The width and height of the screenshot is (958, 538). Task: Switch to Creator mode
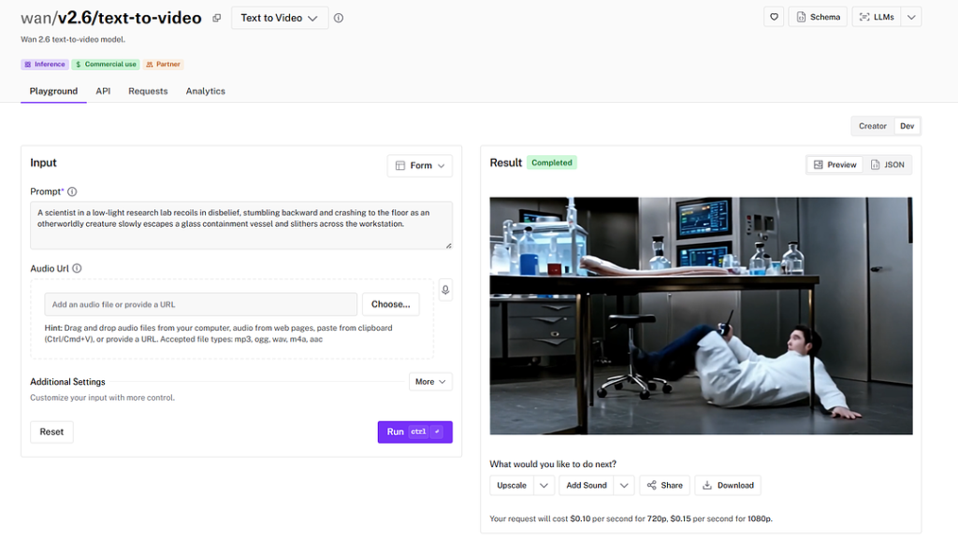[x=873, y=126]
